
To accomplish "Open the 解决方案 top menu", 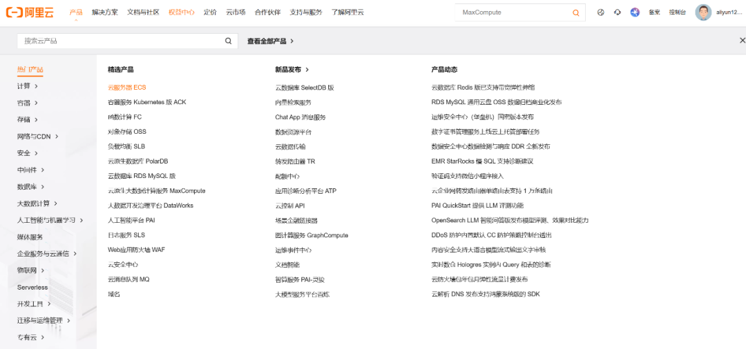I will tap(105, 12).
